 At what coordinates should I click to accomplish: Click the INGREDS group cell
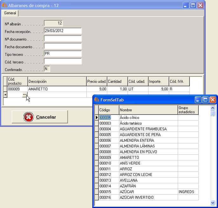[x=188, y=192]
